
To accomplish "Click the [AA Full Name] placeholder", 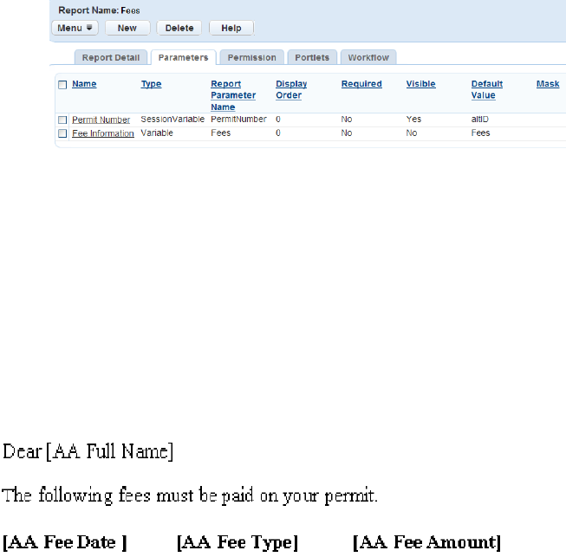I will tap(110, 451).
